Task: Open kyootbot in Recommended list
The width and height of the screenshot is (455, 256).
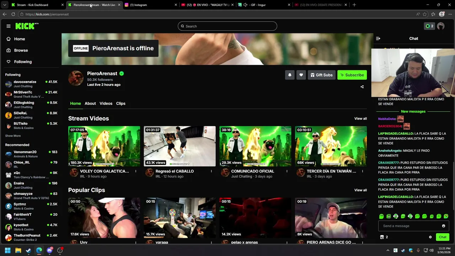Action: tap(31, 227)
